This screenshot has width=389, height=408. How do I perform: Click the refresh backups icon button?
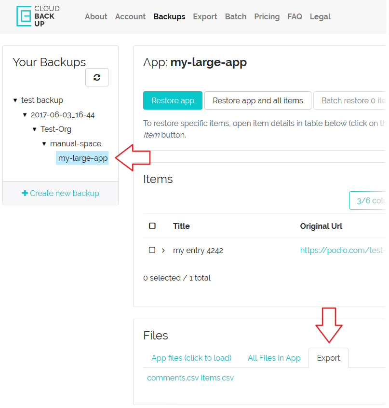(x=97, y=77)
